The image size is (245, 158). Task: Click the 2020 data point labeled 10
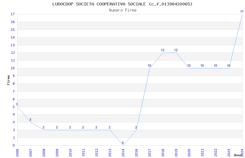coord(189,68)
